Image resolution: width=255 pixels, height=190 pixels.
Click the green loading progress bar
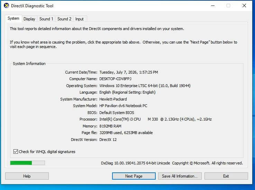pyautogui.click(x=27, y=163)
